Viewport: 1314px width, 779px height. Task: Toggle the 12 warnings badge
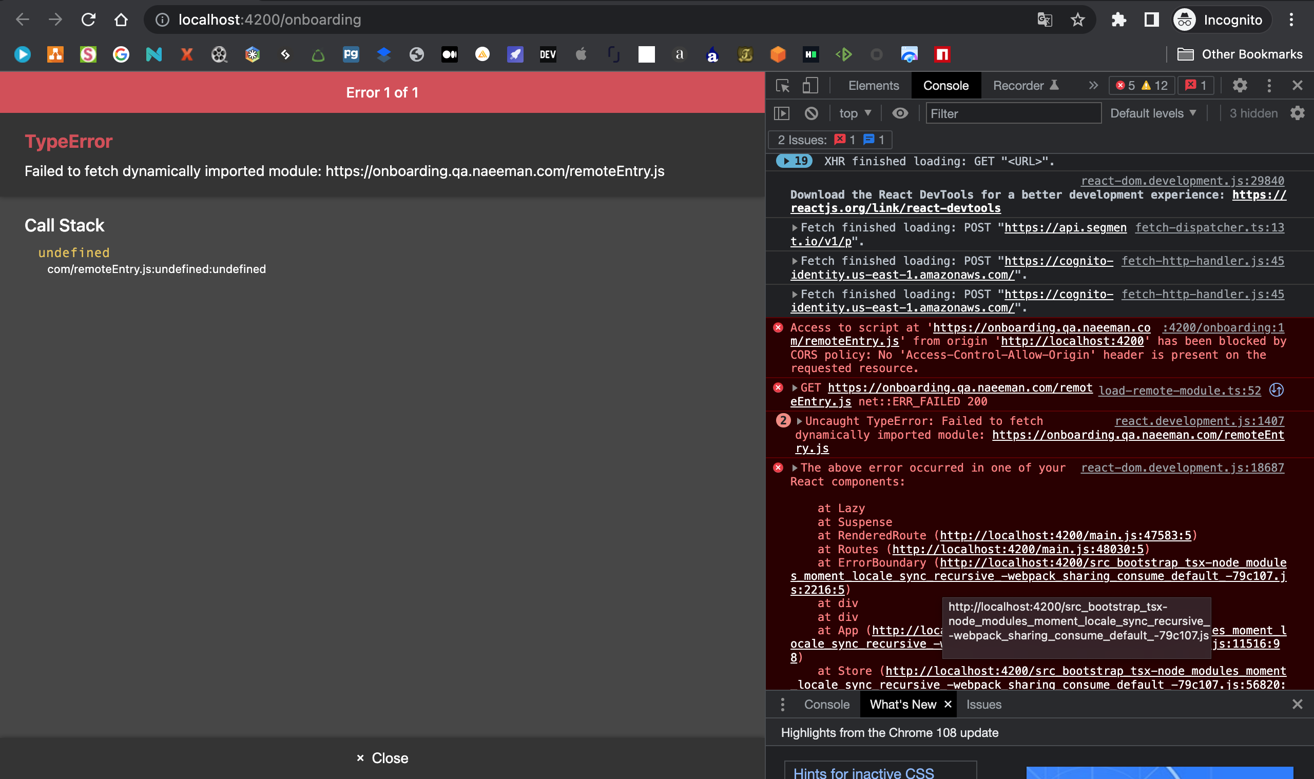click(x=1153, y=86)
